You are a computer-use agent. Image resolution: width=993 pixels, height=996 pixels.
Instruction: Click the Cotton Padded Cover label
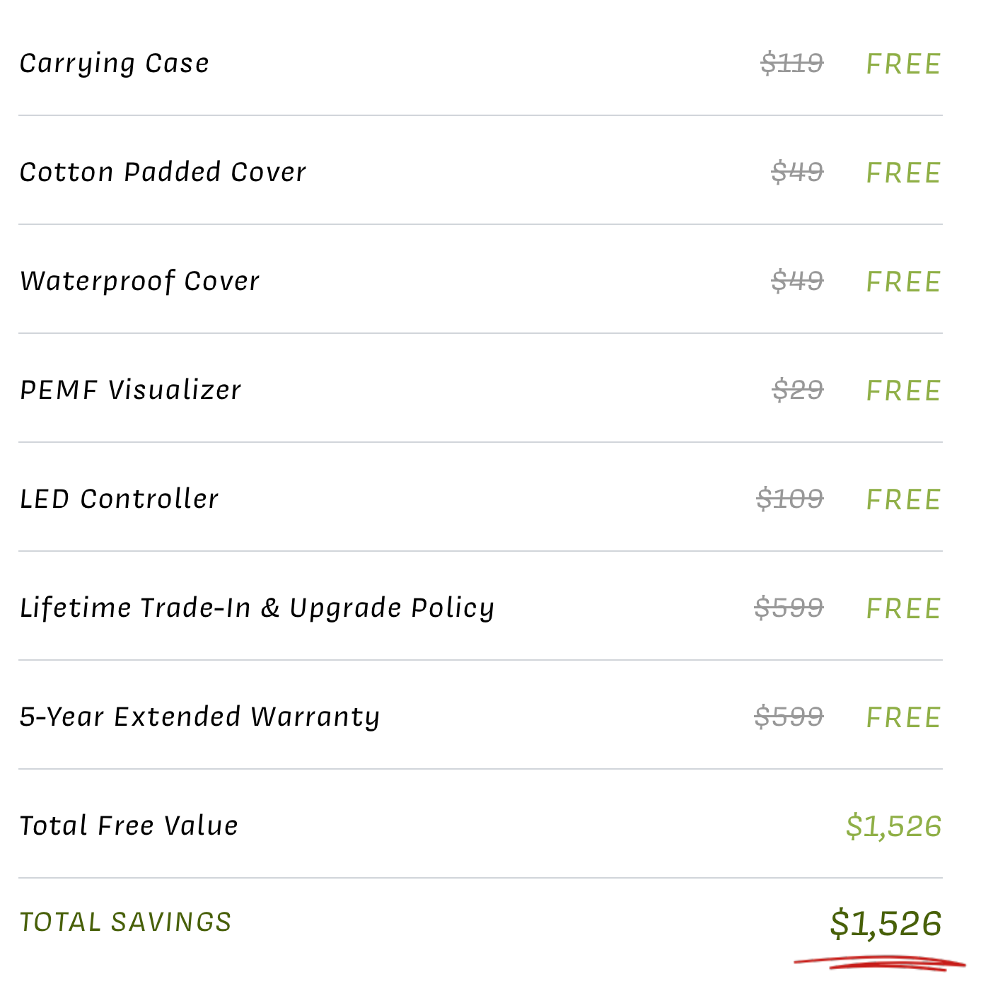tap(163, 173)
